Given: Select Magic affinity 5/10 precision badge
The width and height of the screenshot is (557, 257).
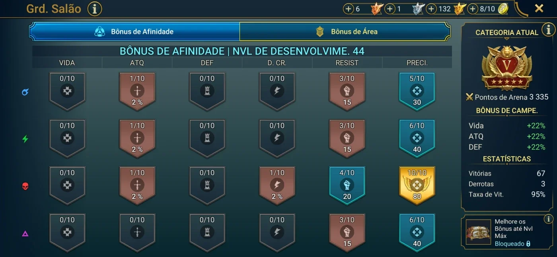Looking at the screenshot, I should coord(417,91).
